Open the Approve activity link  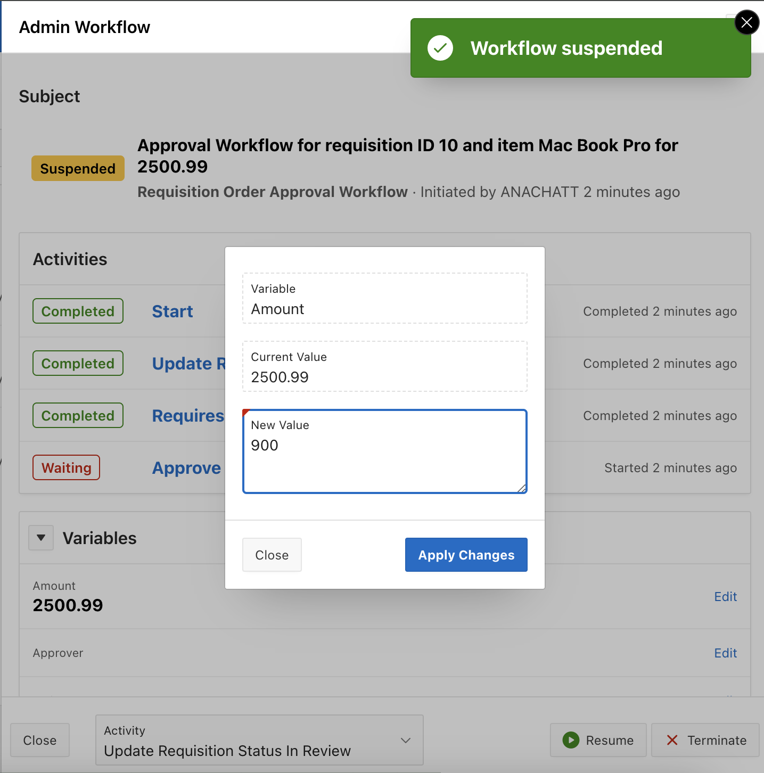pos(186,468)
